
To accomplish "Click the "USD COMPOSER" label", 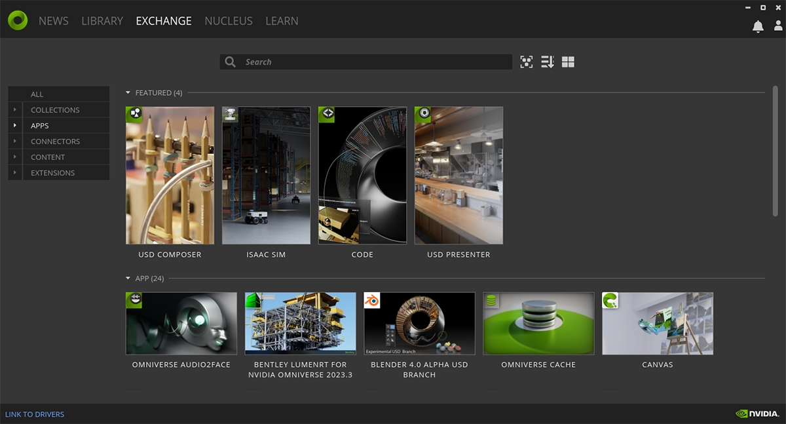I will (170, 254).
